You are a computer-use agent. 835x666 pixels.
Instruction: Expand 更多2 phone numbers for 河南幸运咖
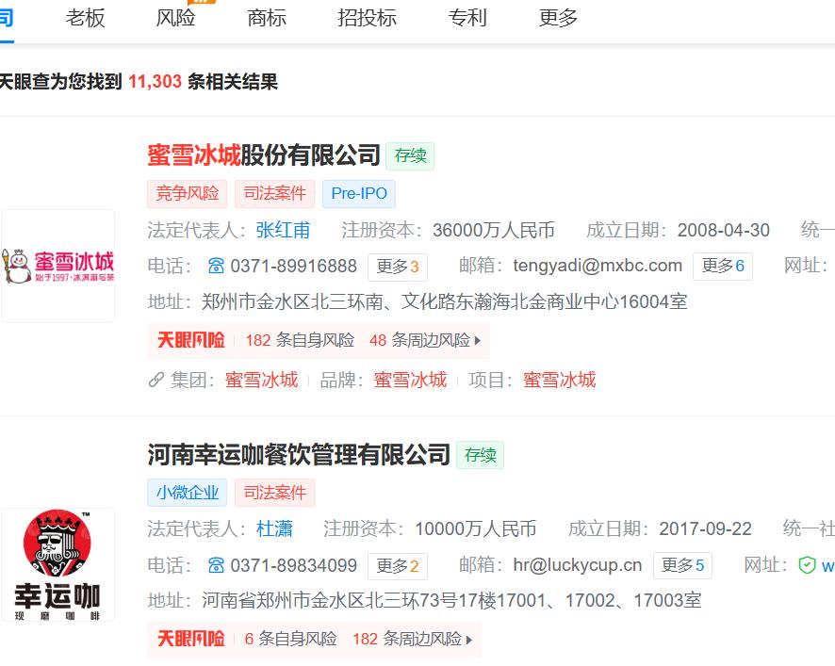(398, 565)
